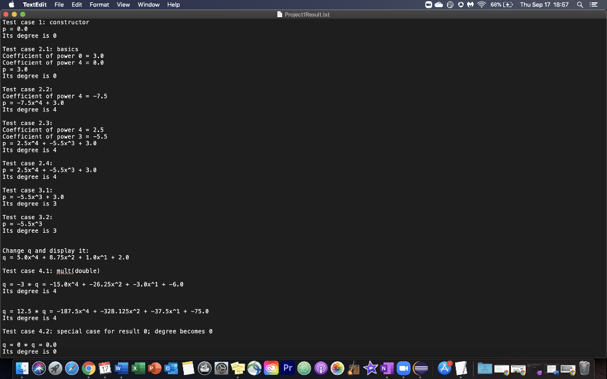Open Google Chrome from the Dock

pos(89,368)
